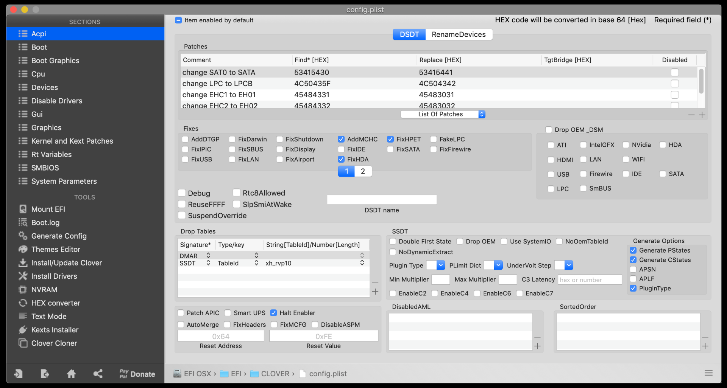Switch to the RenameDevices tab
The image size is (727, 388).
coord(459,34)
